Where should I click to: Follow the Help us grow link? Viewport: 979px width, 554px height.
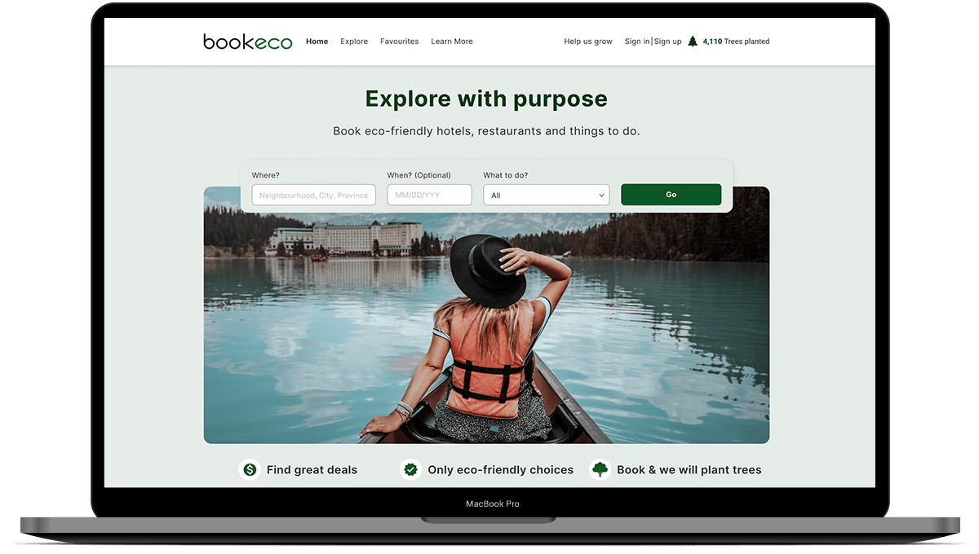[x=587, y=42]
